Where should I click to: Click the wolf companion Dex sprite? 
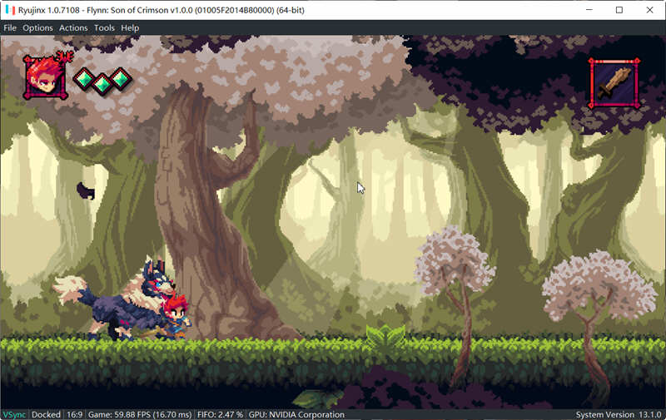[x=116, y=299]
